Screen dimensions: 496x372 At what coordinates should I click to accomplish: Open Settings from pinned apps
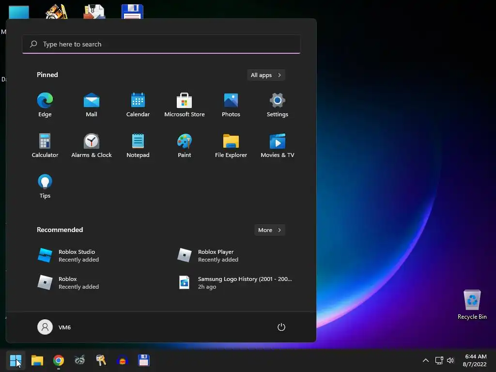pos(278,105)
